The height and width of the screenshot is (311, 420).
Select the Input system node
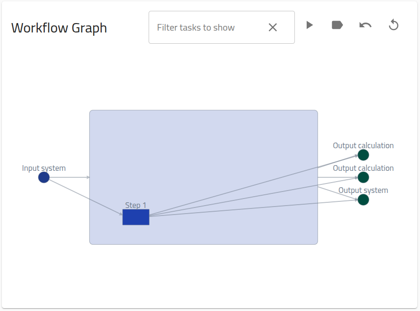click(43, 177)
